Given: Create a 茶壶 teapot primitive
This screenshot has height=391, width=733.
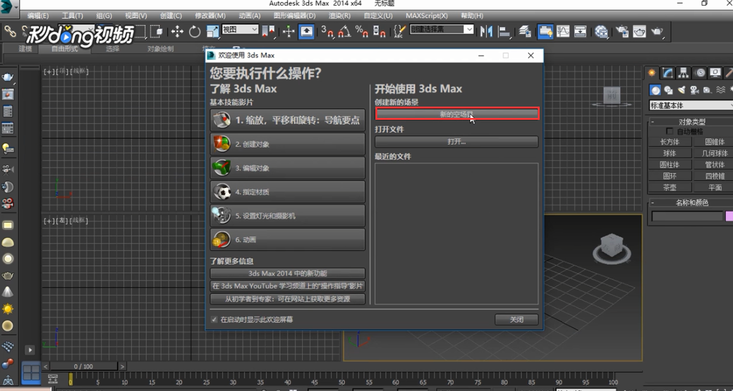Looking at the screenshot, I should pos(669,187).
